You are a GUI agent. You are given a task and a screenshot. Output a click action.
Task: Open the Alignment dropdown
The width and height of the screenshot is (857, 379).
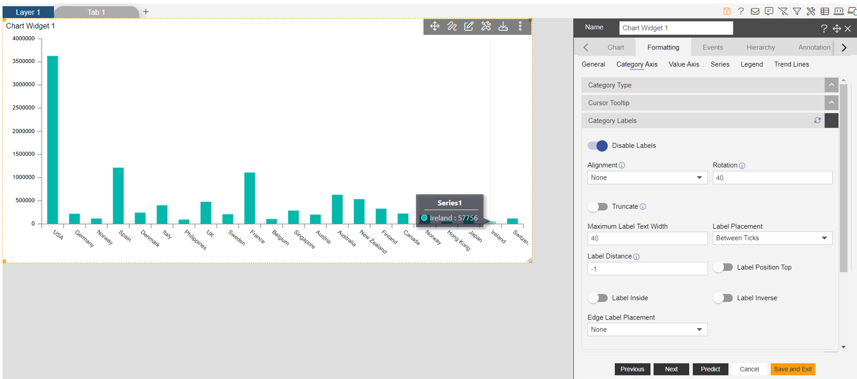(x=647, y=178)
